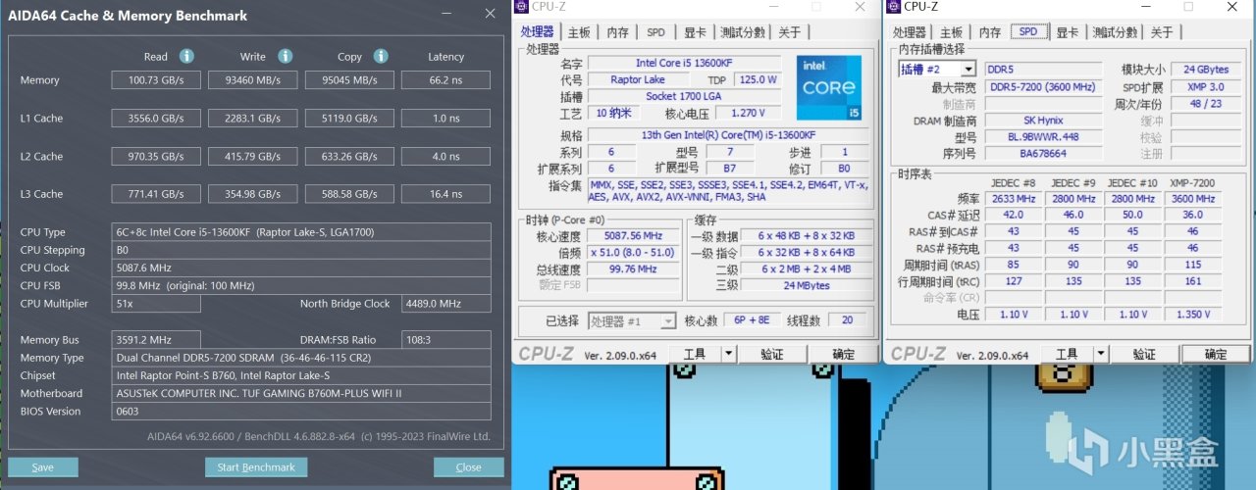Image resolution: width=1256 pixels, height=490 pixels.
Task: Switch to 主板 tab in the SPD CPU-Z window
Action: (x=951, y=32)
